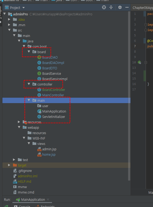
Task: Collapse the comtroller package arrow
Action: 29,84
